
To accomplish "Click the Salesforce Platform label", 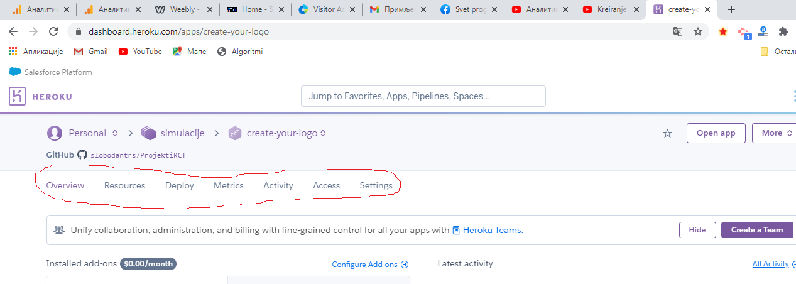I will coord(58,72).
